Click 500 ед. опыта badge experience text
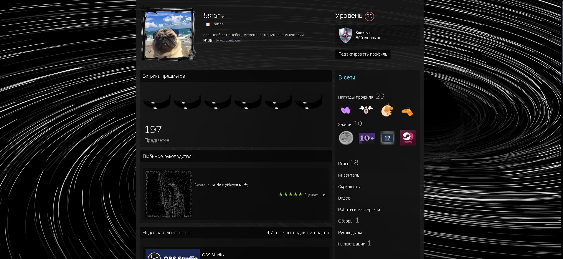563x259 pixels. click(368, 38)
